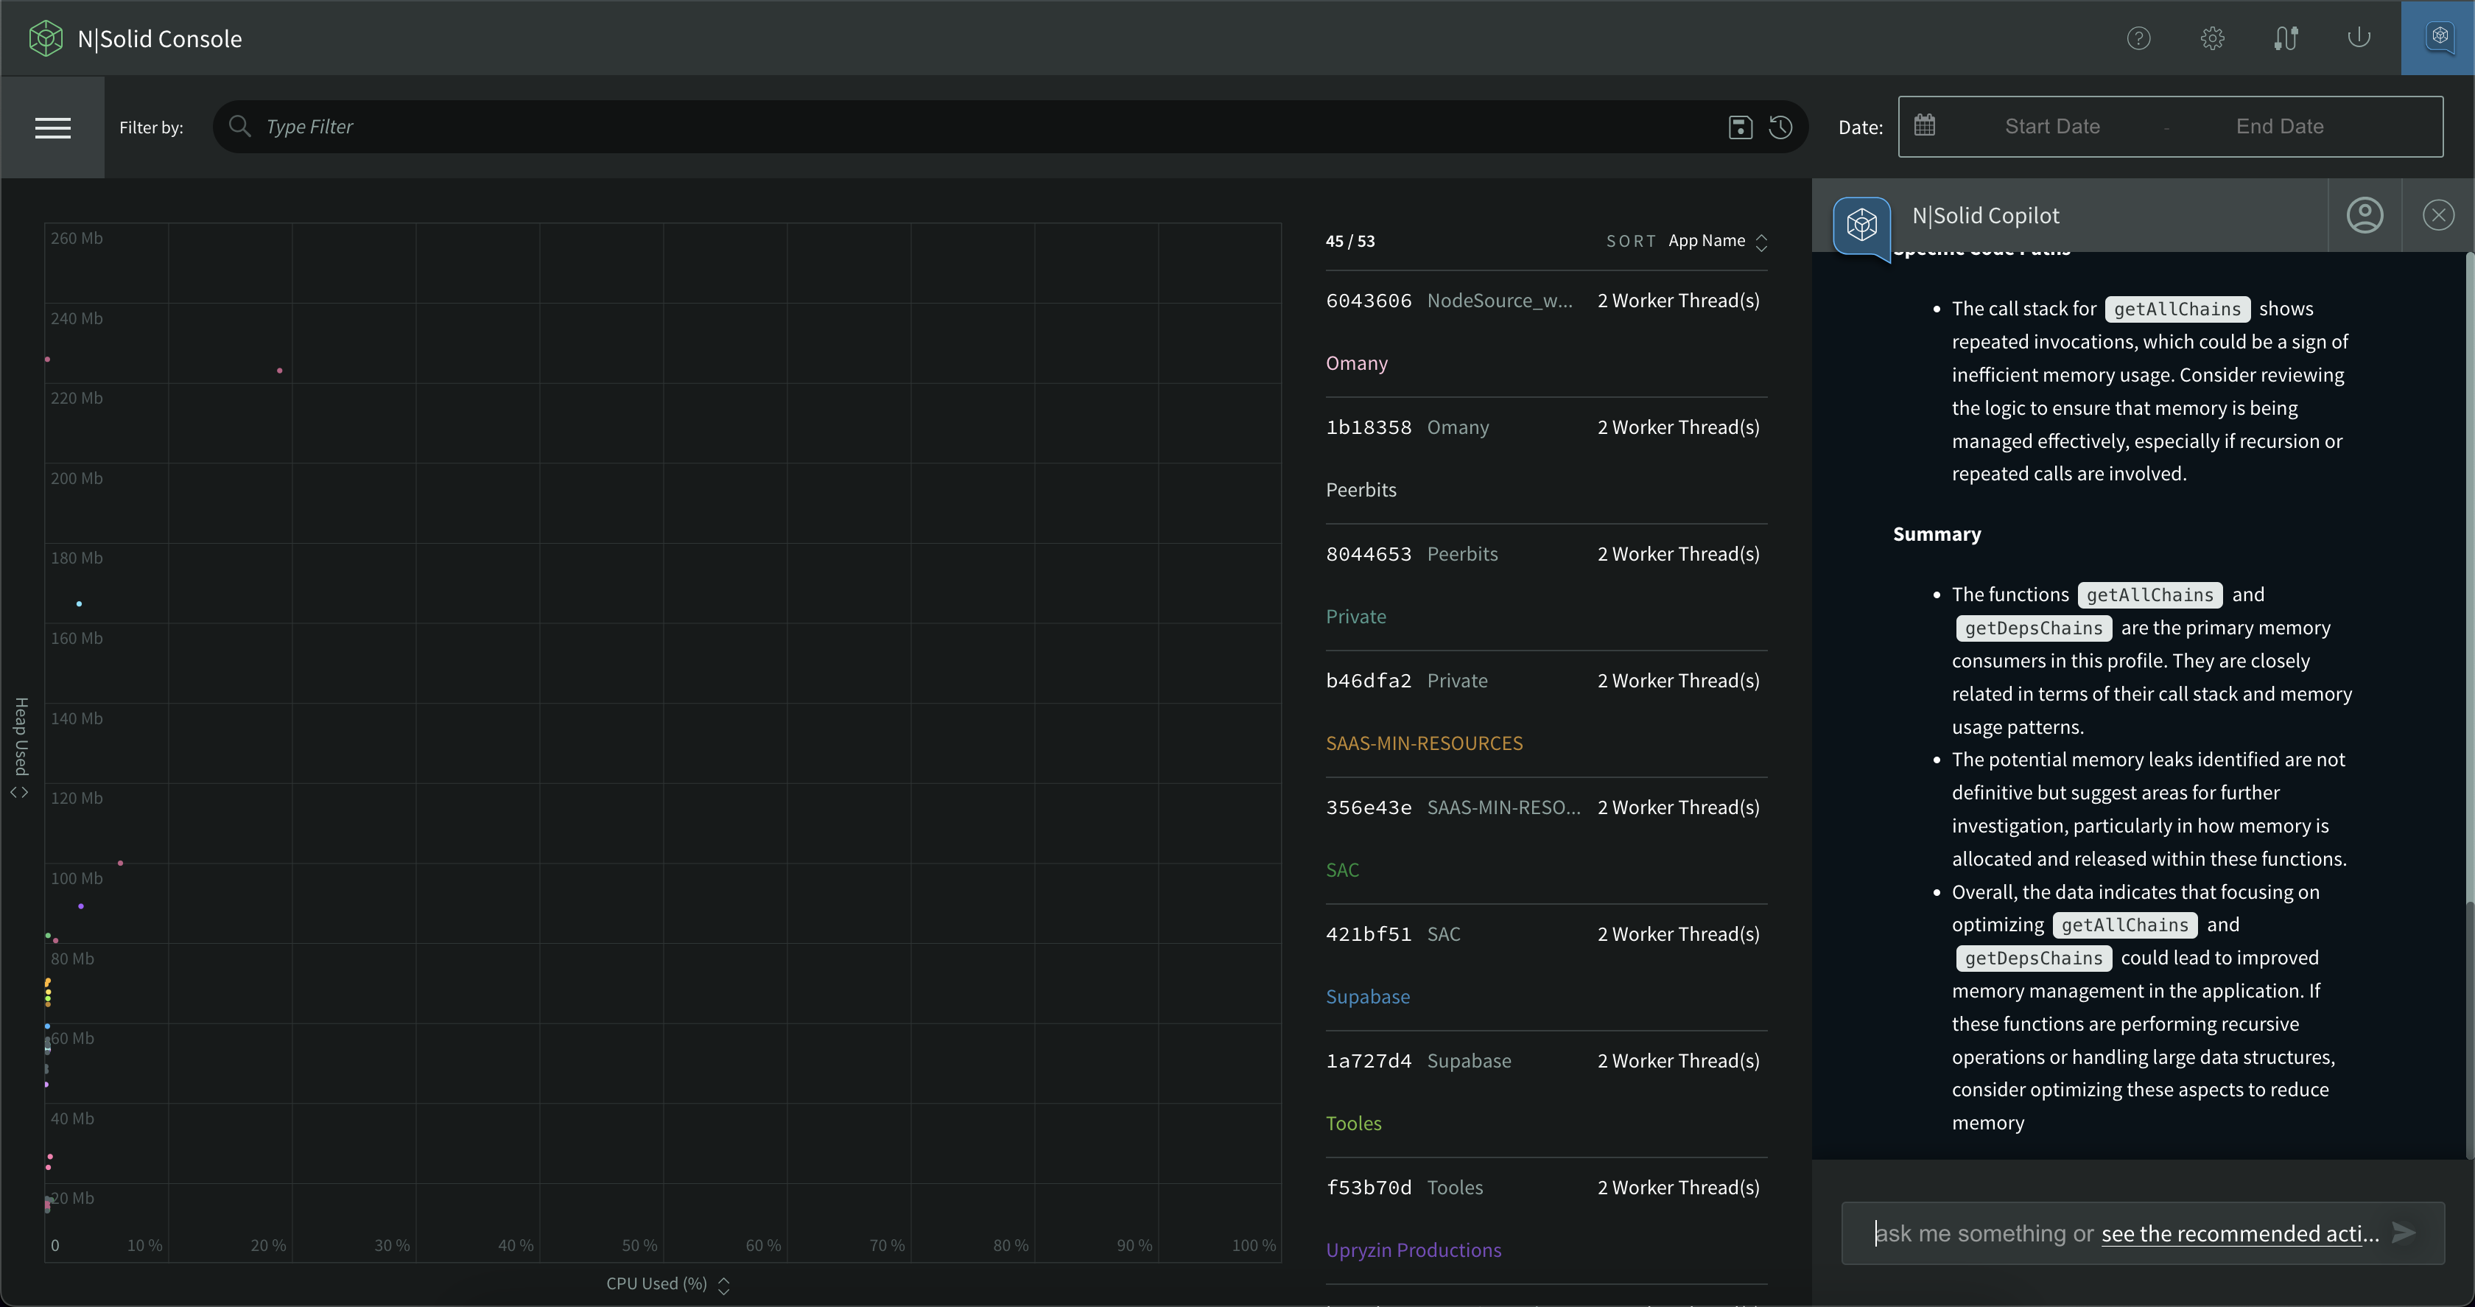Select the Peerbits app group heading

tap(1361, 490)
